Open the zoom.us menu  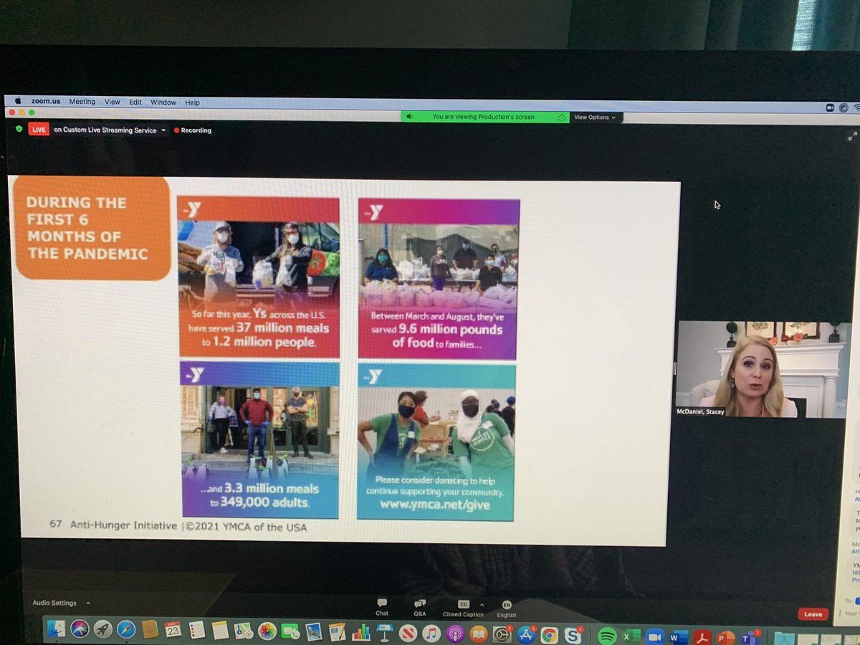(47, 102)
